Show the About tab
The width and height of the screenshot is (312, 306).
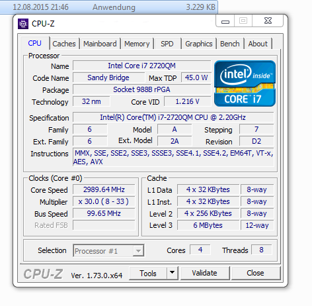coord(258,44)
